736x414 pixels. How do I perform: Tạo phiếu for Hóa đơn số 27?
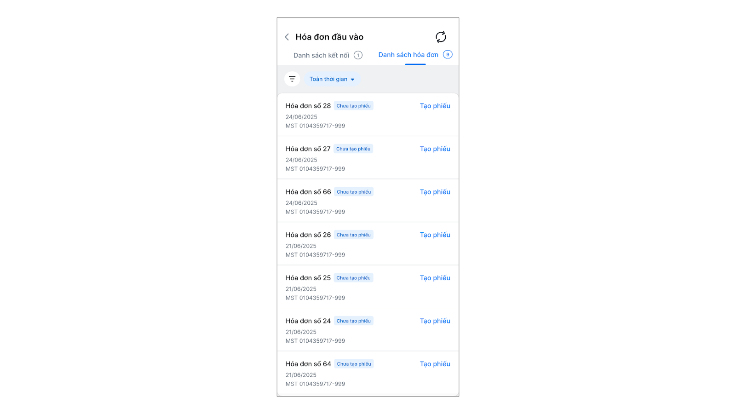click(x=435, y=149)
